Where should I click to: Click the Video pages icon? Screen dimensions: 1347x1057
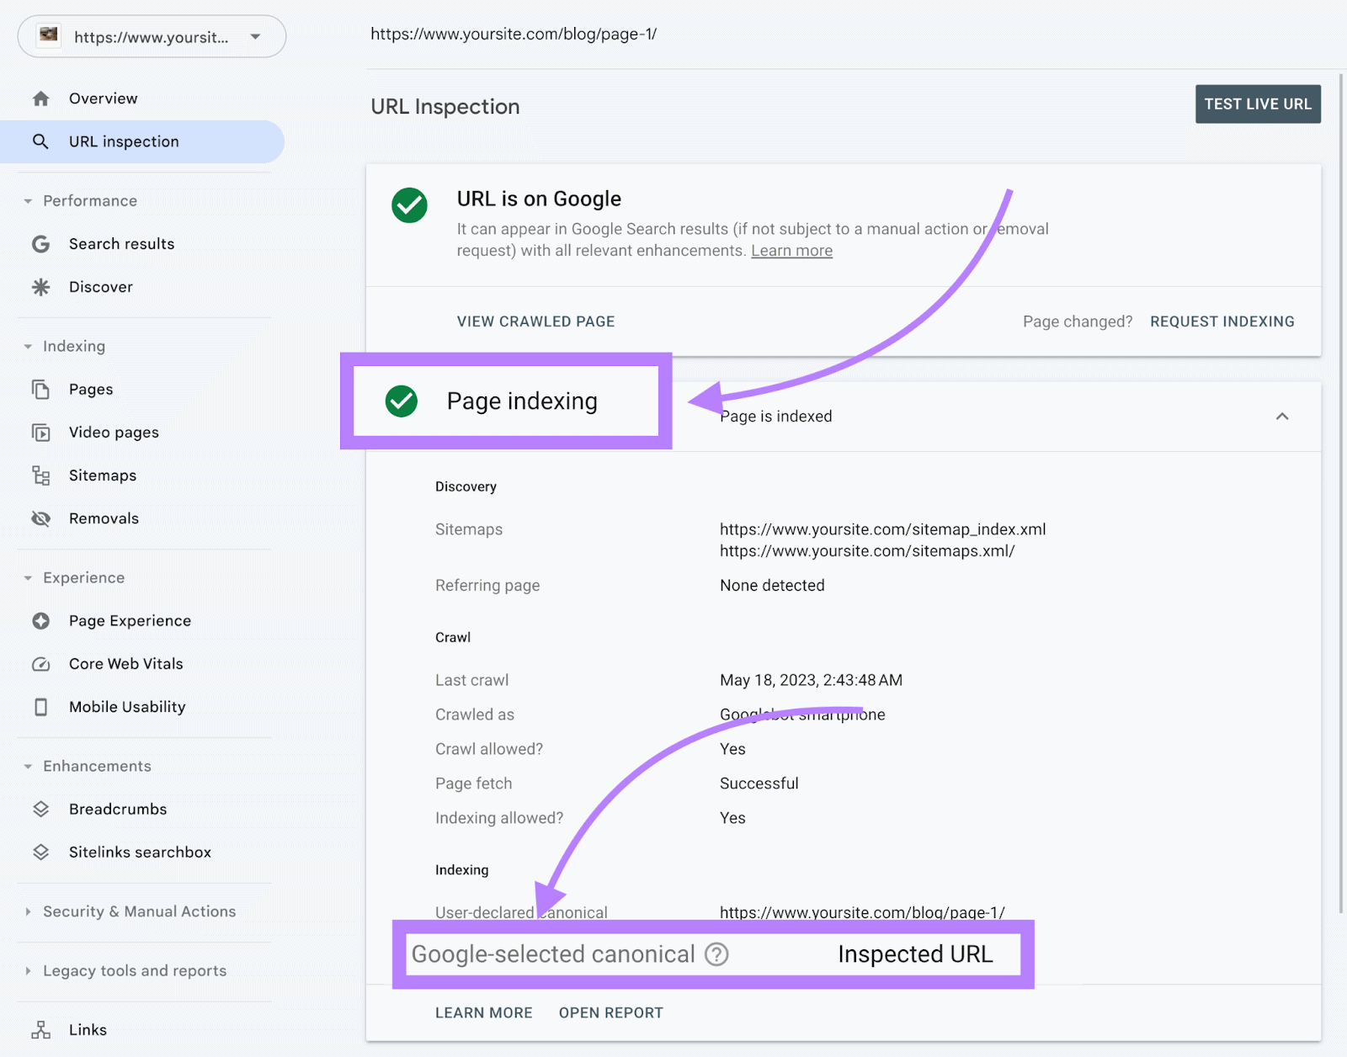[40, 433]
